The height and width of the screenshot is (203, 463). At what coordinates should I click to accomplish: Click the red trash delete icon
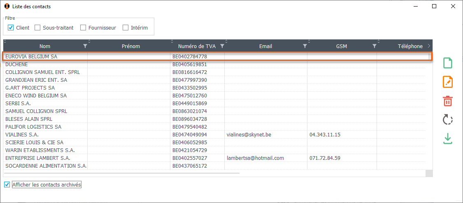pyautogui.click(x=447, y=101)
